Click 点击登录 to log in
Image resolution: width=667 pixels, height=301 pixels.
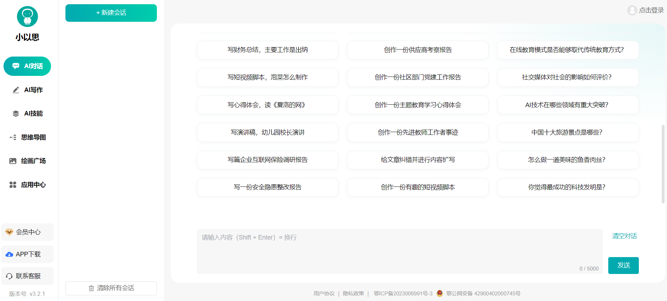[651, 10]
